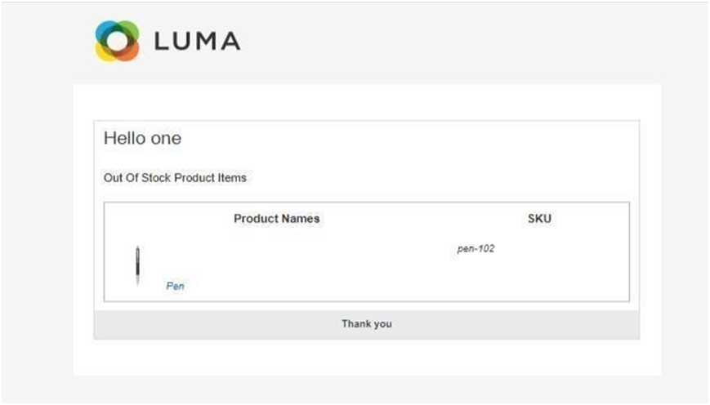Click the yellow segment of the Luma logo
This screenshot has width=710, height=405.
coord(104,53)
